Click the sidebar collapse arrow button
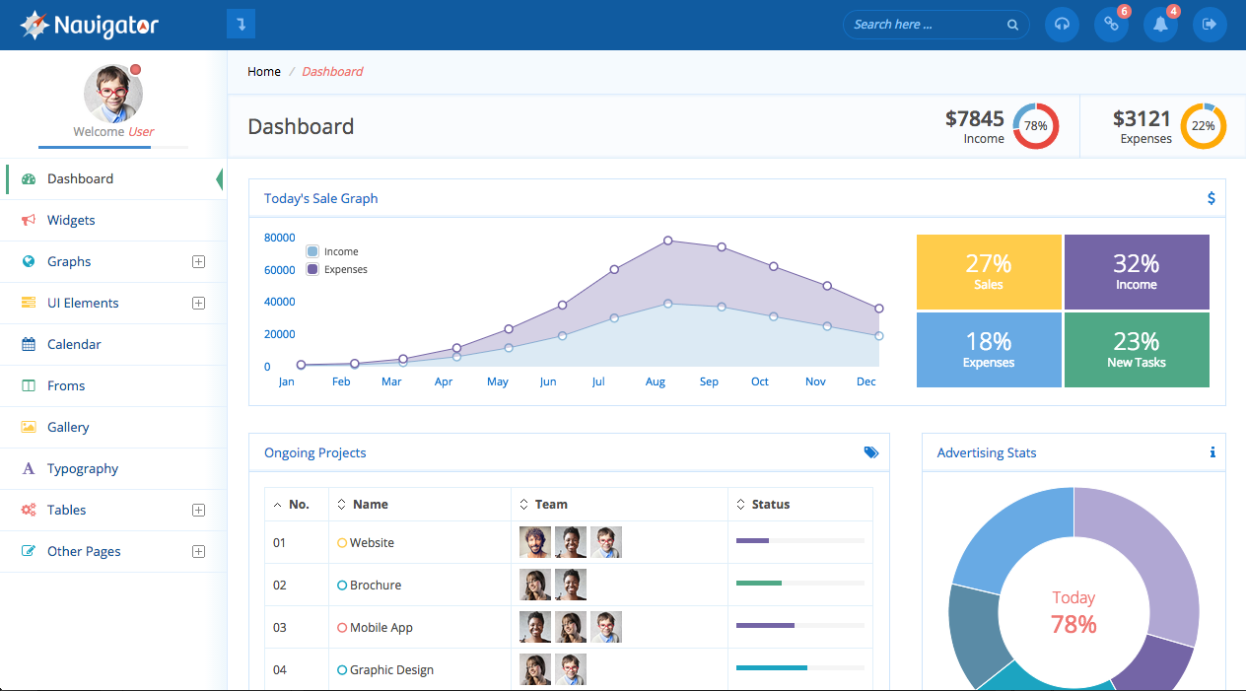 241,24
